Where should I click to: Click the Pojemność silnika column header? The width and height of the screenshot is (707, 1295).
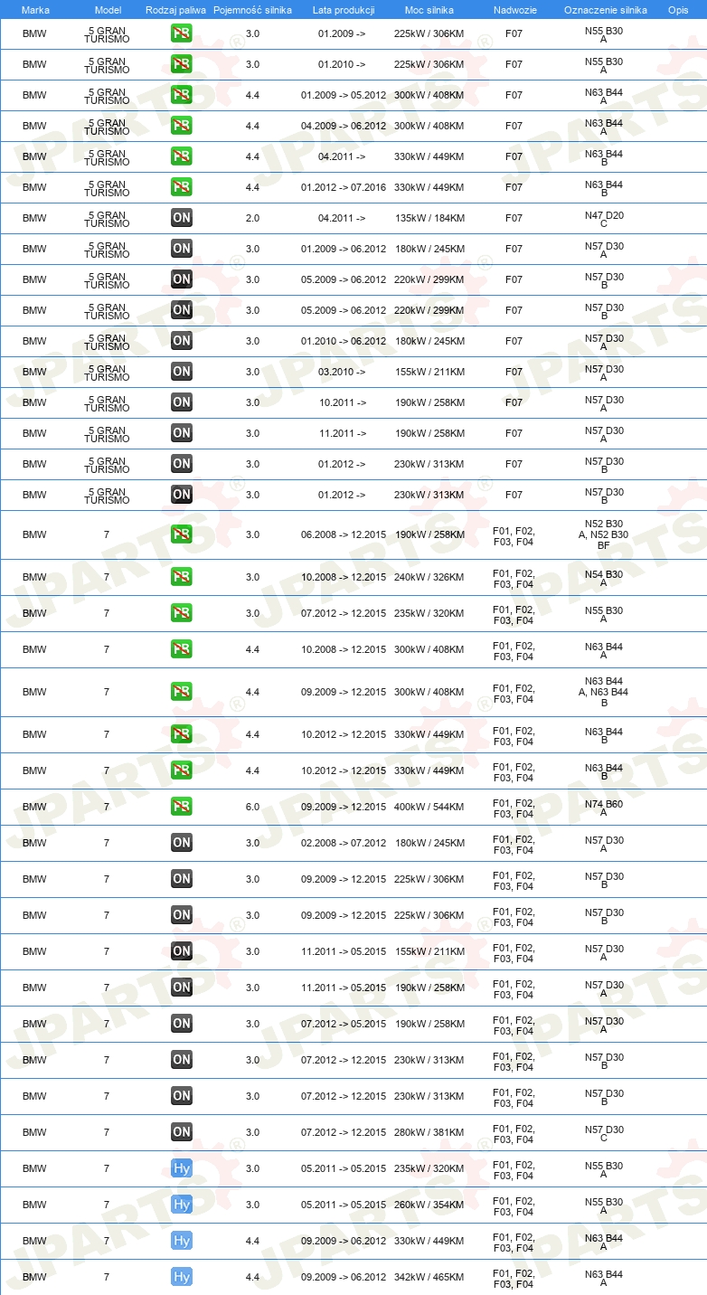coord(253,10)
